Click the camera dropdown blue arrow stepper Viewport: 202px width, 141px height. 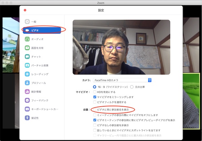point(149,80)
